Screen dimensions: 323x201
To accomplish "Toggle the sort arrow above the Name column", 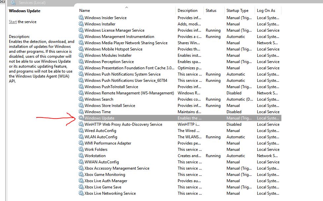I will (x=126, y=7).
